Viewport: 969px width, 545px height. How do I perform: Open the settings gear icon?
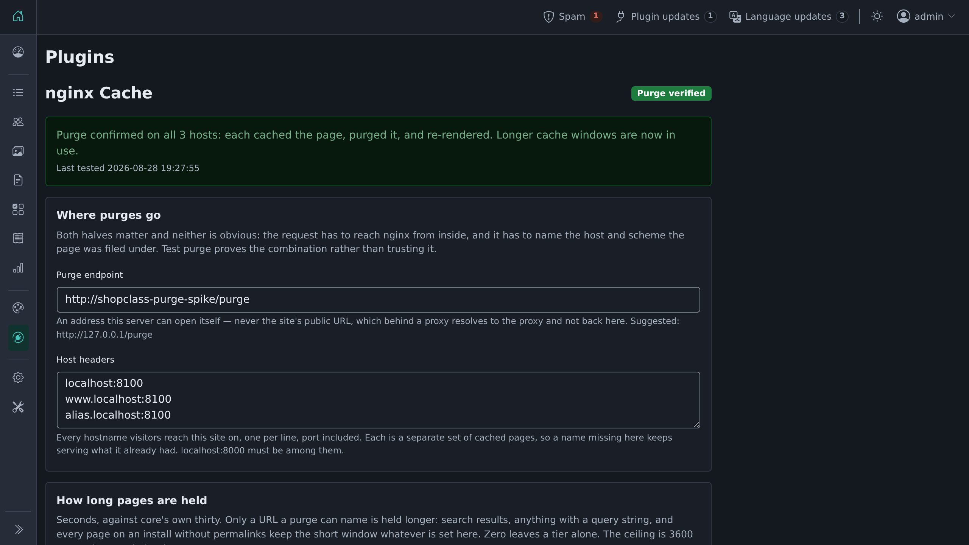(18, 378)
